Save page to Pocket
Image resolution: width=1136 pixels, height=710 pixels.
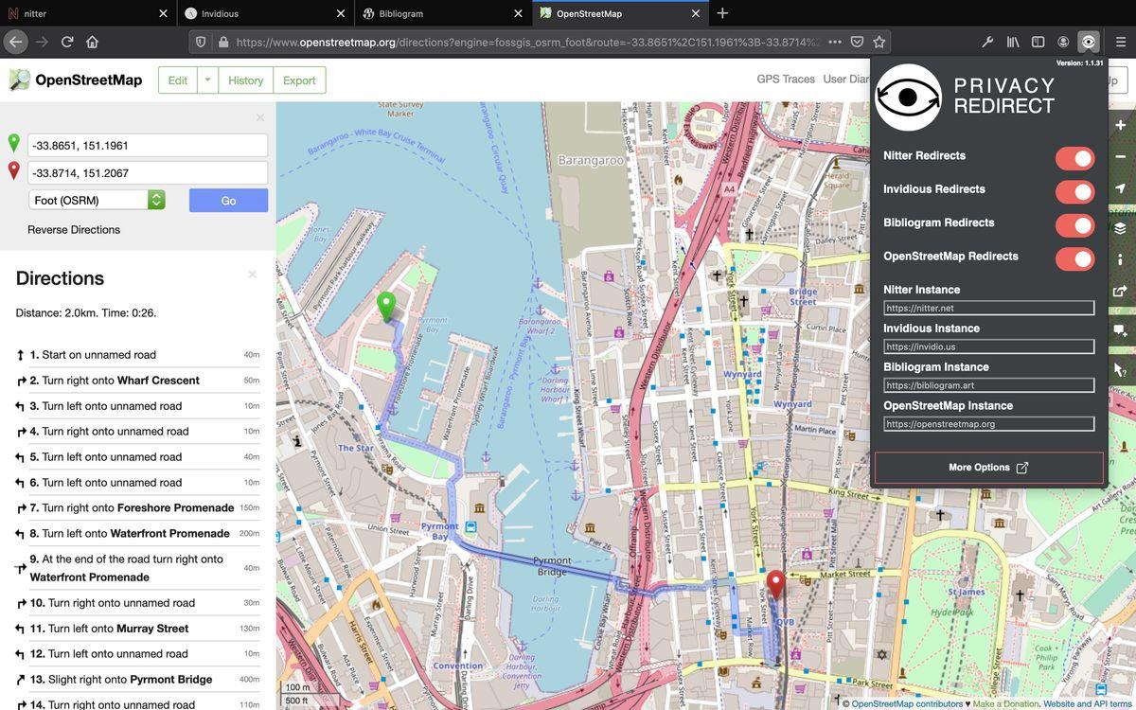tap(857, 42)
